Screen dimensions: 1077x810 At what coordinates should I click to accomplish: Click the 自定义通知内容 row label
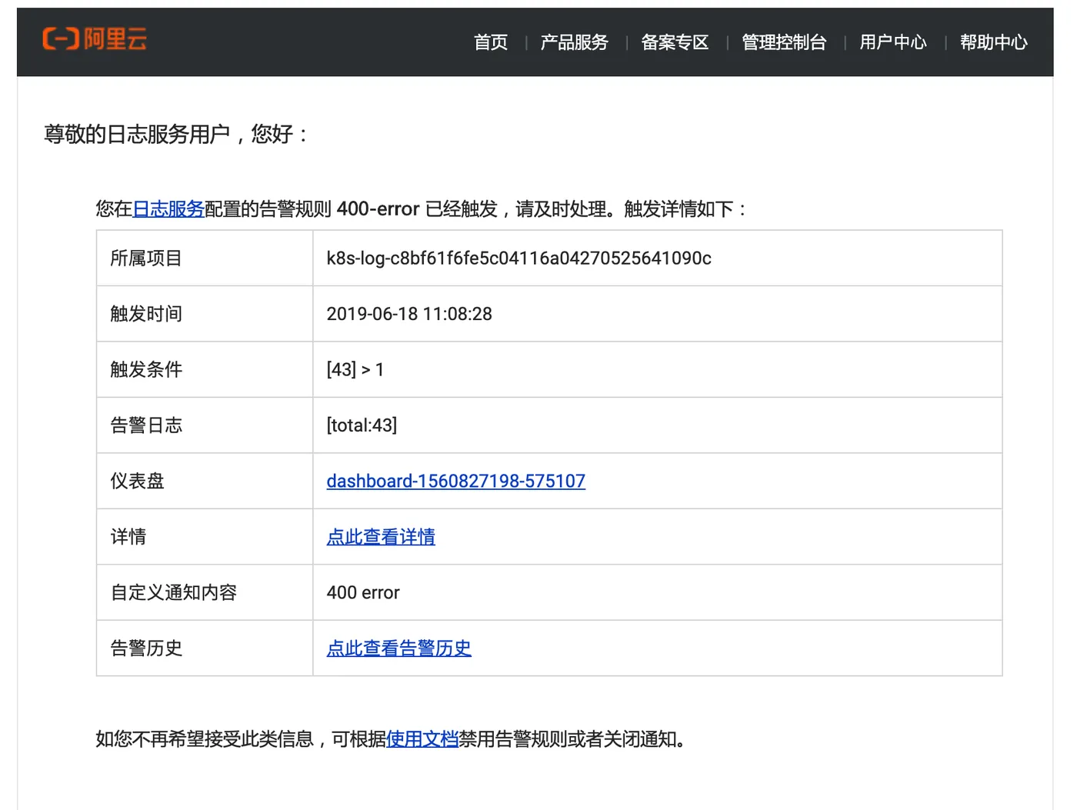173,592
